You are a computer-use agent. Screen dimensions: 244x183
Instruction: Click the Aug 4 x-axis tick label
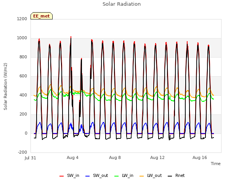tap(72, 157)
